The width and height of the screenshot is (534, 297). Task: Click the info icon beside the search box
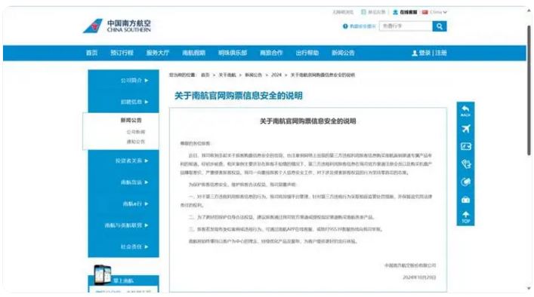point(345,26)
